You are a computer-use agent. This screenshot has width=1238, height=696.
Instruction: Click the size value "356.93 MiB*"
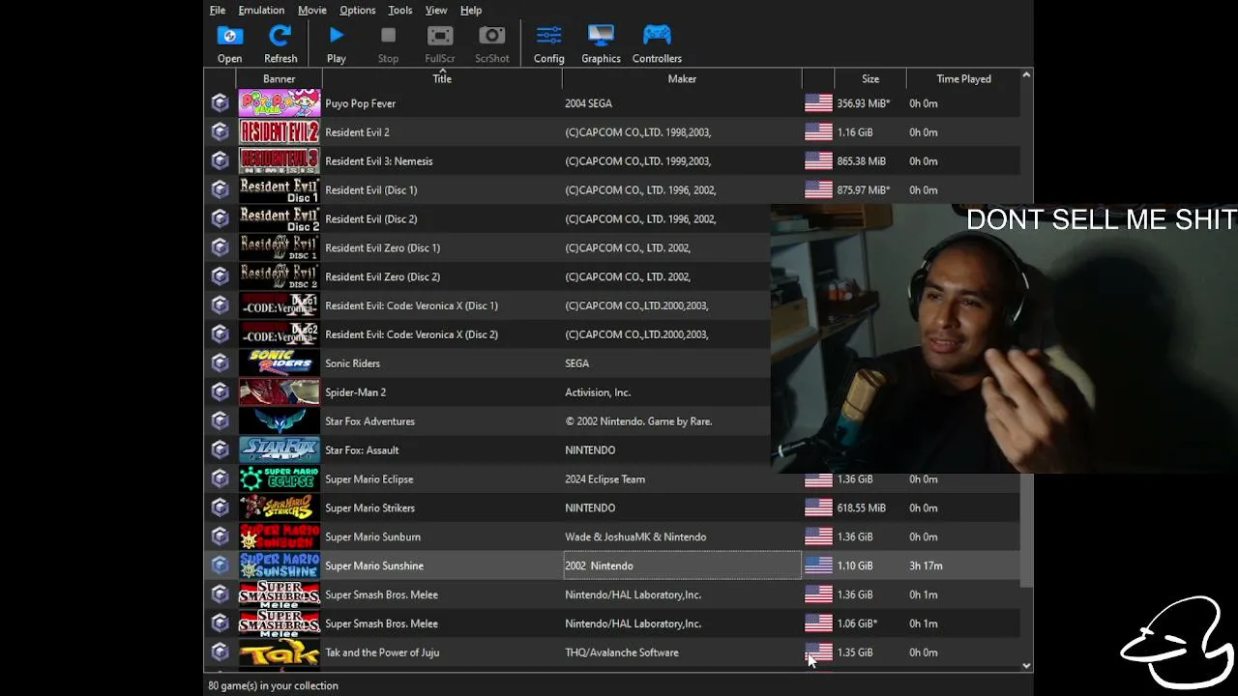tap(864, 103)
